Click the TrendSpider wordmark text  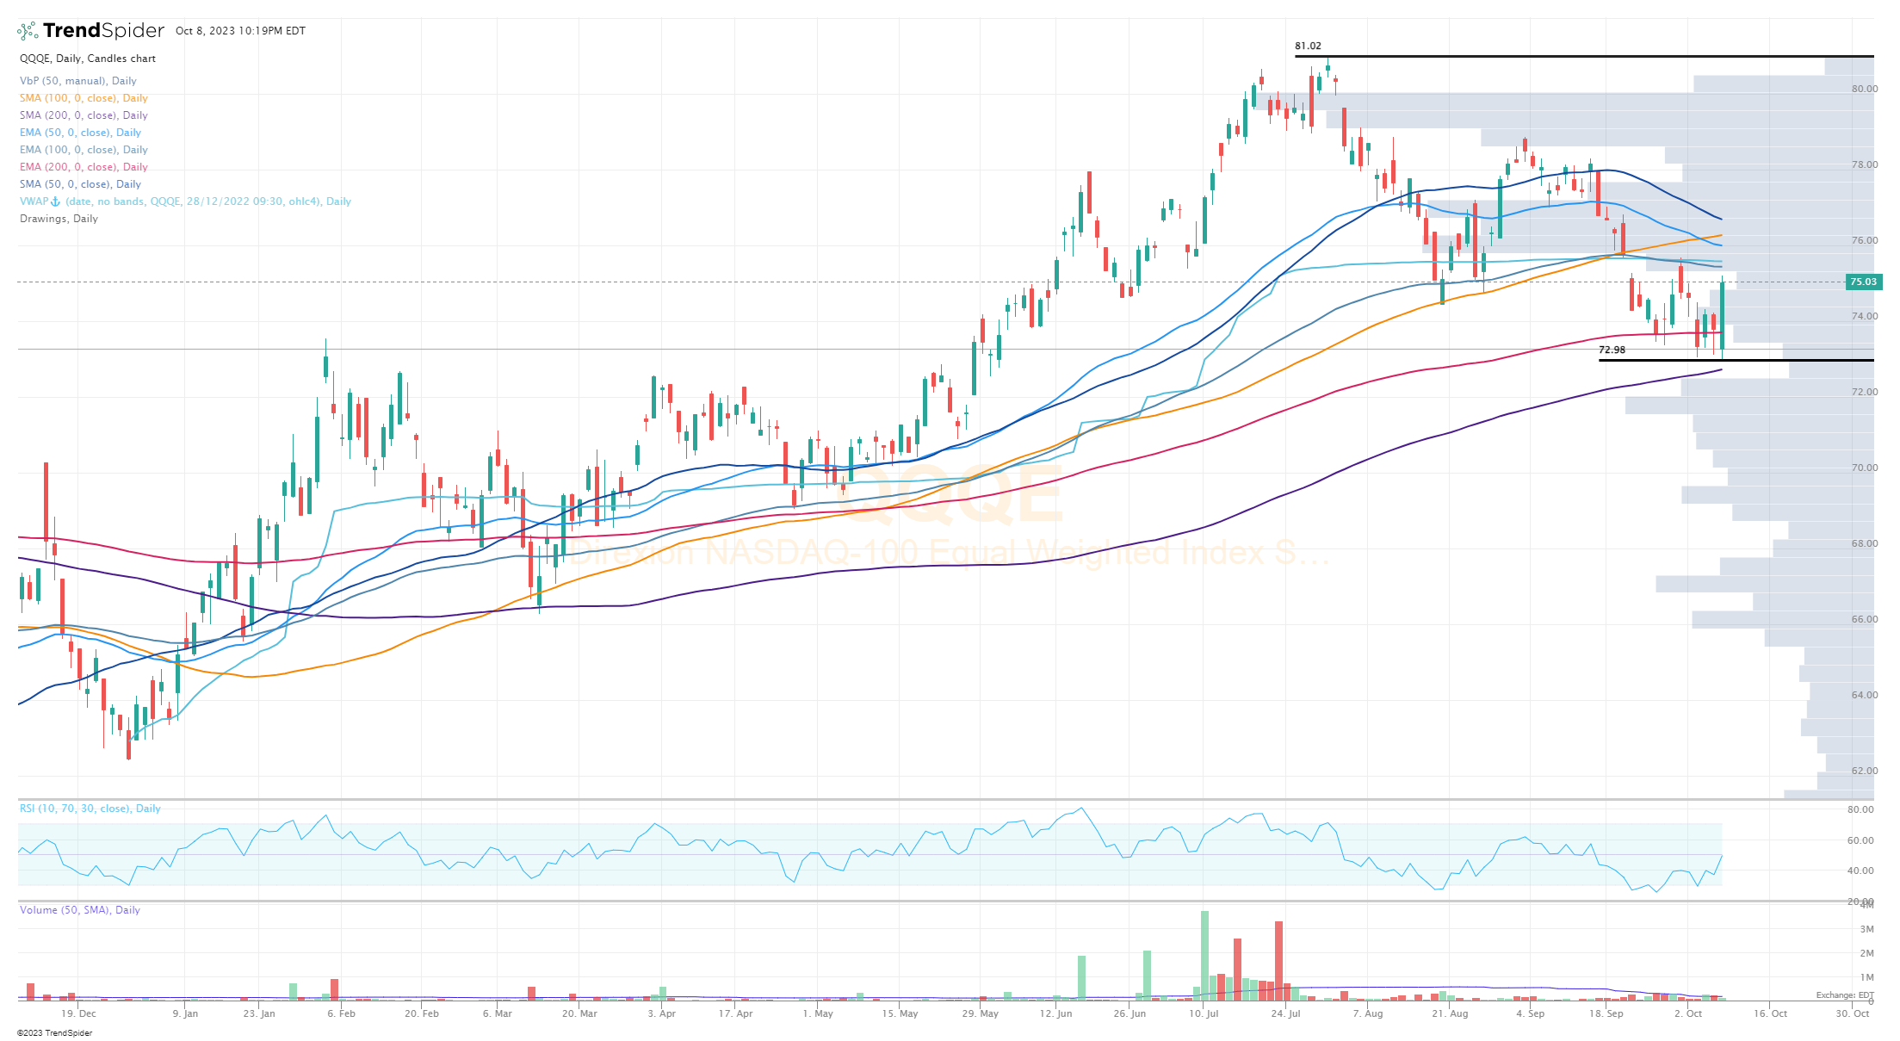(x=103, y=31)
